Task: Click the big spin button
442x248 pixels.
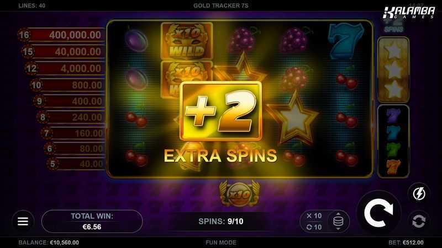Action: [378, 213]
